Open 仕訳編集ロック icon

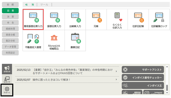tap(159, 20)
